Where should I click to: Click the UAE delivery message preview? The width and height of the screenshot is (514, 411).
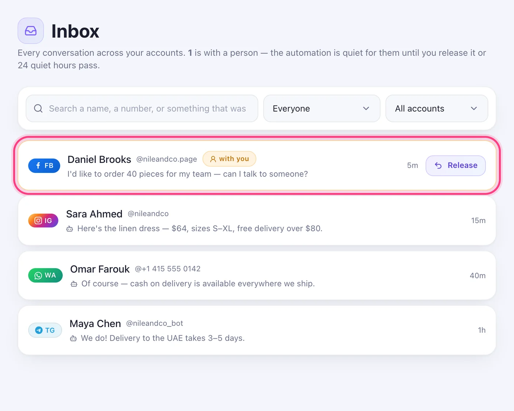163,338
